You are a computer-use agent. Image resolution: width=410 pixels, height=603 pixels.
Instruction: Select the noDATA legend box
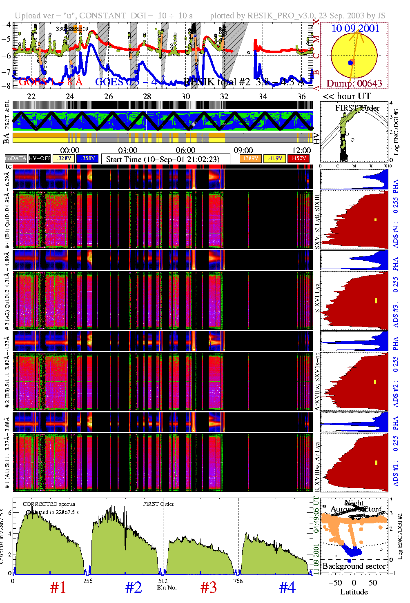16,158
